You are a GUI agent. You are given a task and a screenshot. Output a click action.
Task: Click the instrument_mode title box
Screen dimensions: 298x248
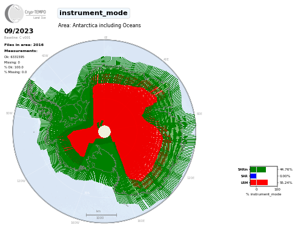(x=93, y=13)
